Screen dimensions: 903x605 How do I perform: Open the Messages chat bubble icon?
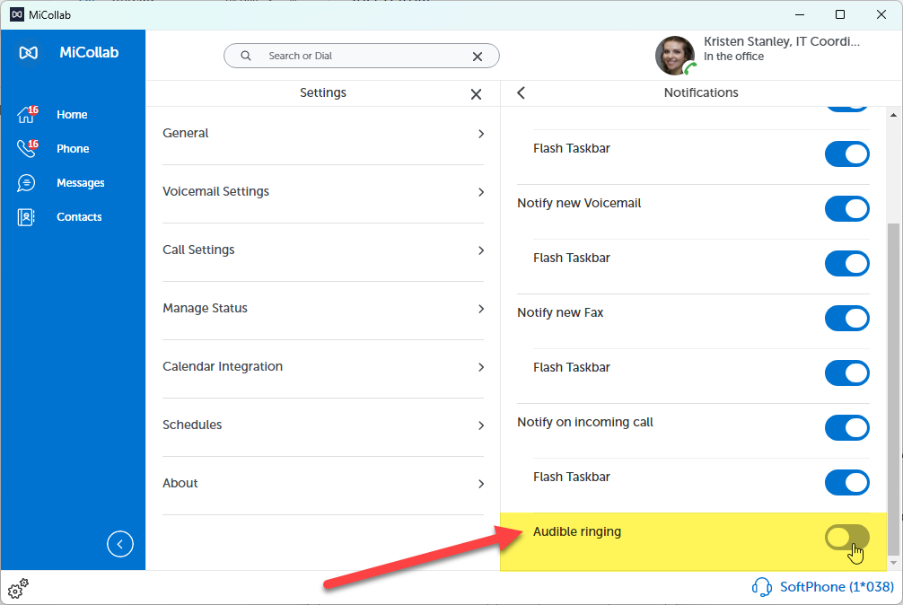tap(26, 183)
